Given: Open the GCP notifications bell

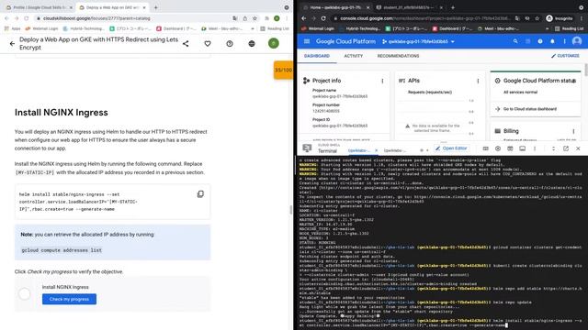Looking at the screenshot, I should coord(552,41).
